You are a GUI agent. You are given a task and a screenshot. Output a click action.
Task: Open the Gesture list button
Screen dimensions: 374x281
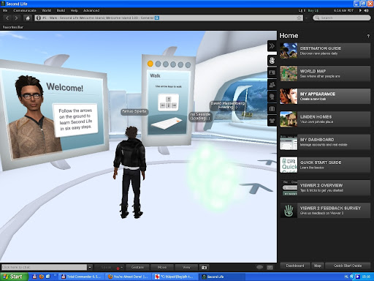tap(137, 267)
